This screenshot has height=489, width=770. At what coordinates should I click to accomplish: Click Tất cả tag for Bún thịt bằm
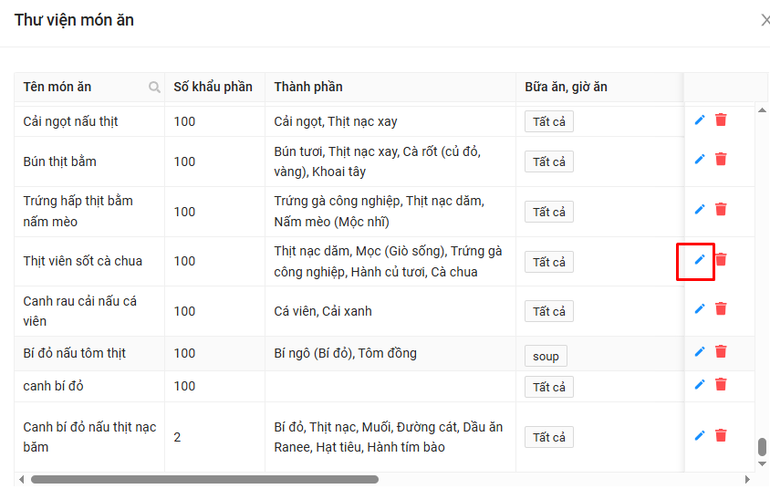pos(549,162)
